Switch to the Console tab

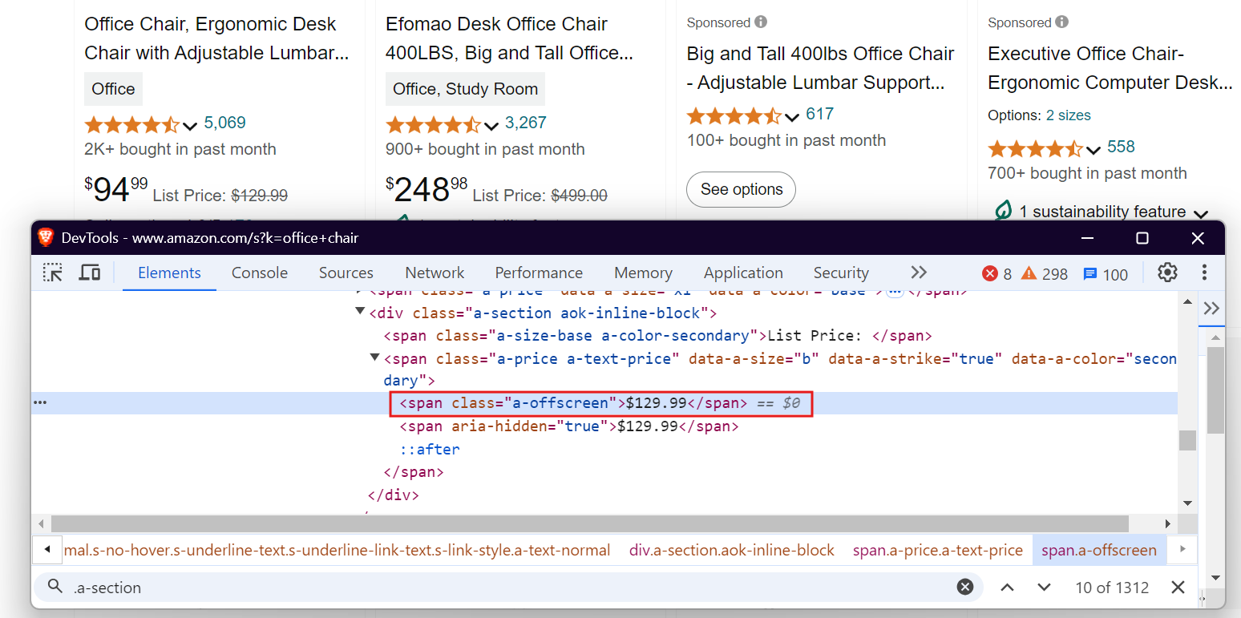point(259,273)
